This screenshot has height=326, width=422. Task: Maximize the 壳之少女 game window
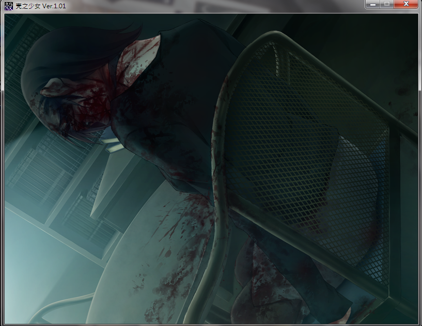coord(387,4)
